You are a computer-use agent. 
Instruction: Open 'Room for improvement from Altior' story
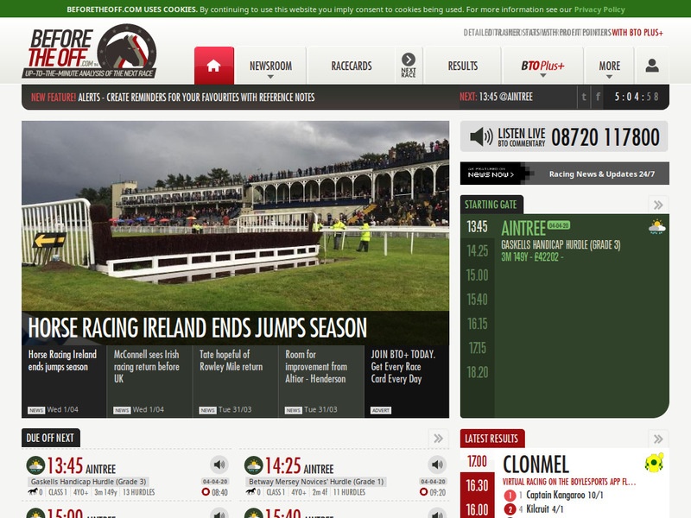320,381
